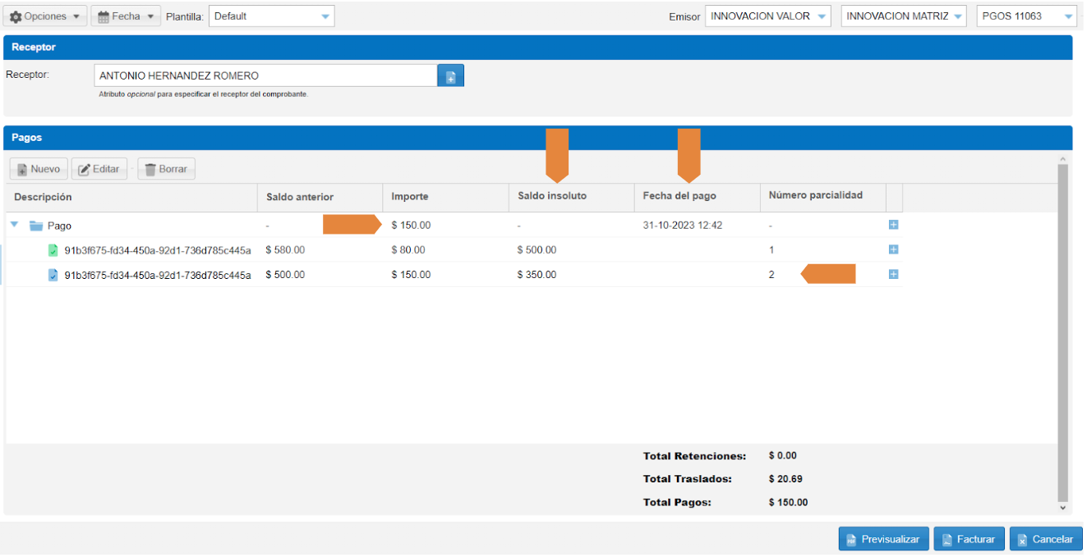Screen dimensions: 1087x557
Task: Select the blue document icon in second payment row
Action: (x=53, y=275)
